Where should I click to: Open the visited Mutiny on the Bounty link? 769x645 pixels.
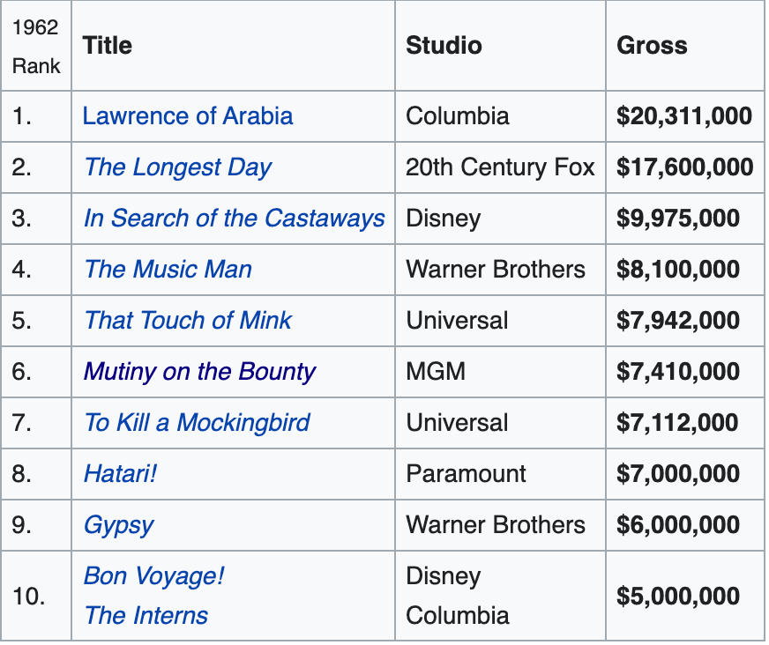pyautogui.click(x=199, y=372)
